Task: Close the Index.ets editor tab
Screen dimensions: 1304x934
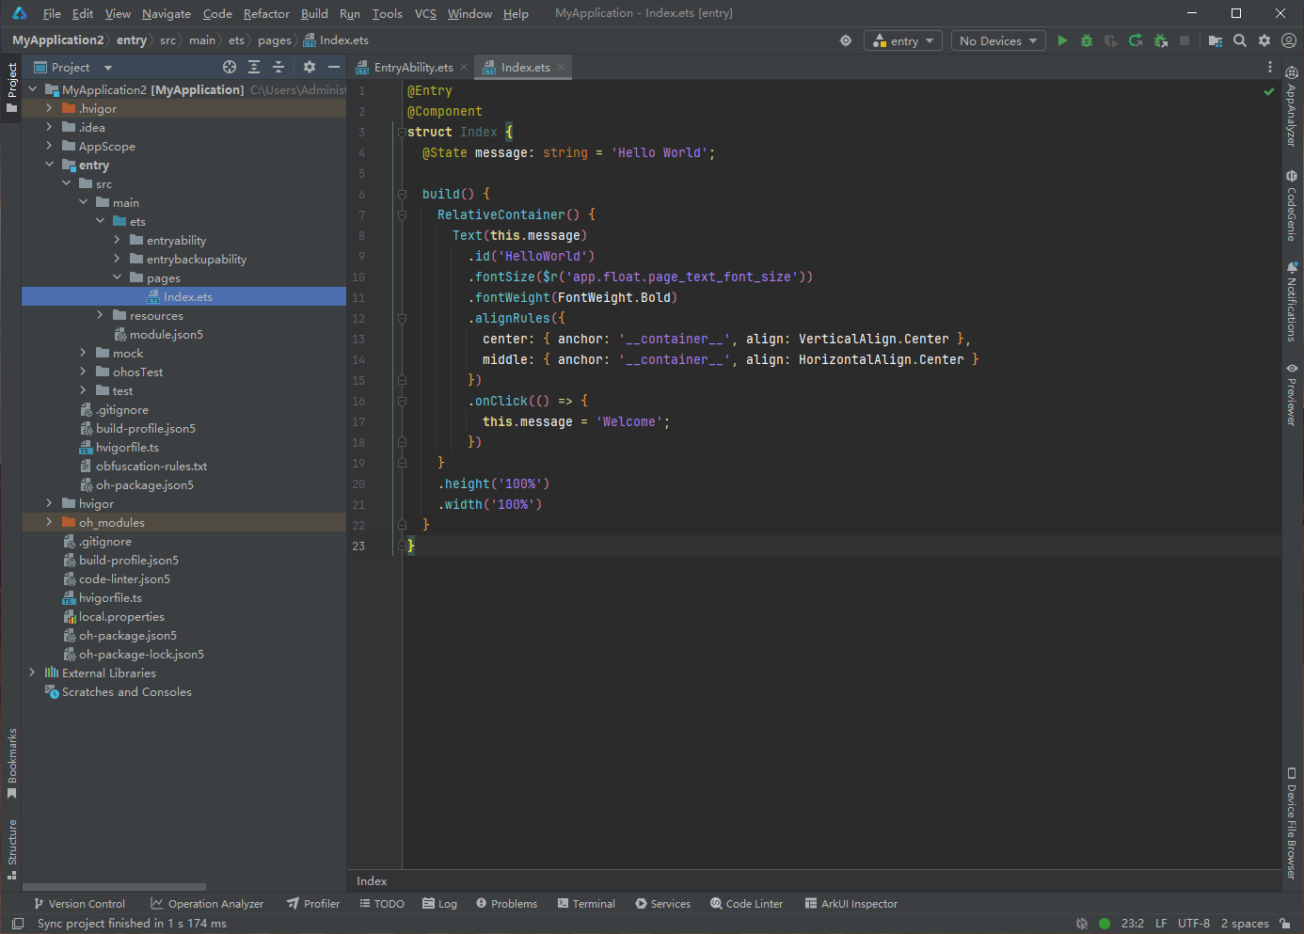Action: click(x=561, y=67)
